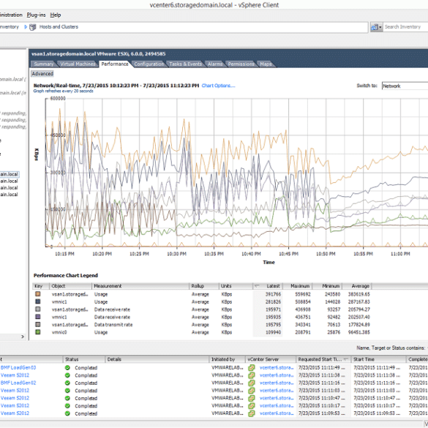Sort tasks by Start Time column
The image size is (428, 428).
pyautogui.click(x=378, y=359)
